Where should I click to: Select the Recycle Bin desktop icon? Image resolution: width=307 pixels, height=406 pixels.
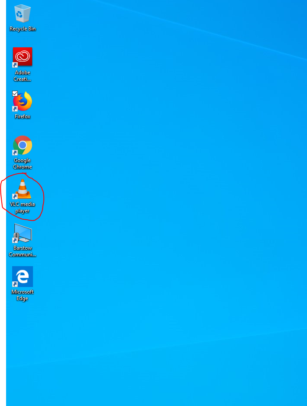tap(23, 13)
